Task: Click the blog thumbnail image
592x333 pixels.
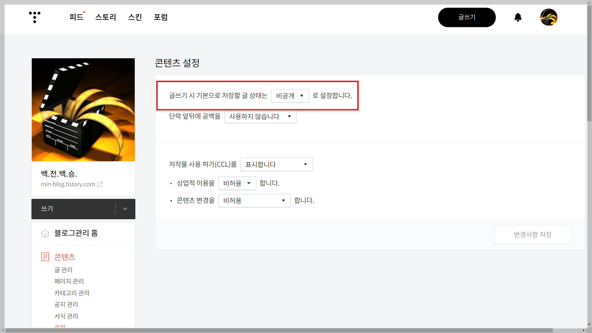Action: click(83, 109)
